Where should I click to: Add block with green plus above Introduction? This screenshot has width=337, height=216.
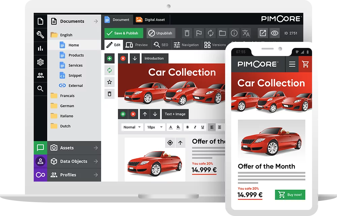click(x=110, y=58)
